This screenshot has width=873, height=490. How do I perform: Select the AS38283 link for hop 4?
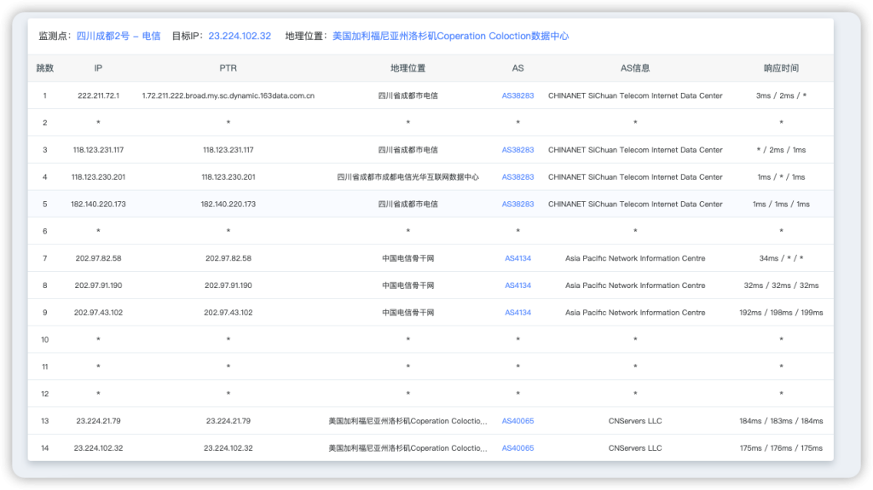pyautogui.click(x=517, y=177)
